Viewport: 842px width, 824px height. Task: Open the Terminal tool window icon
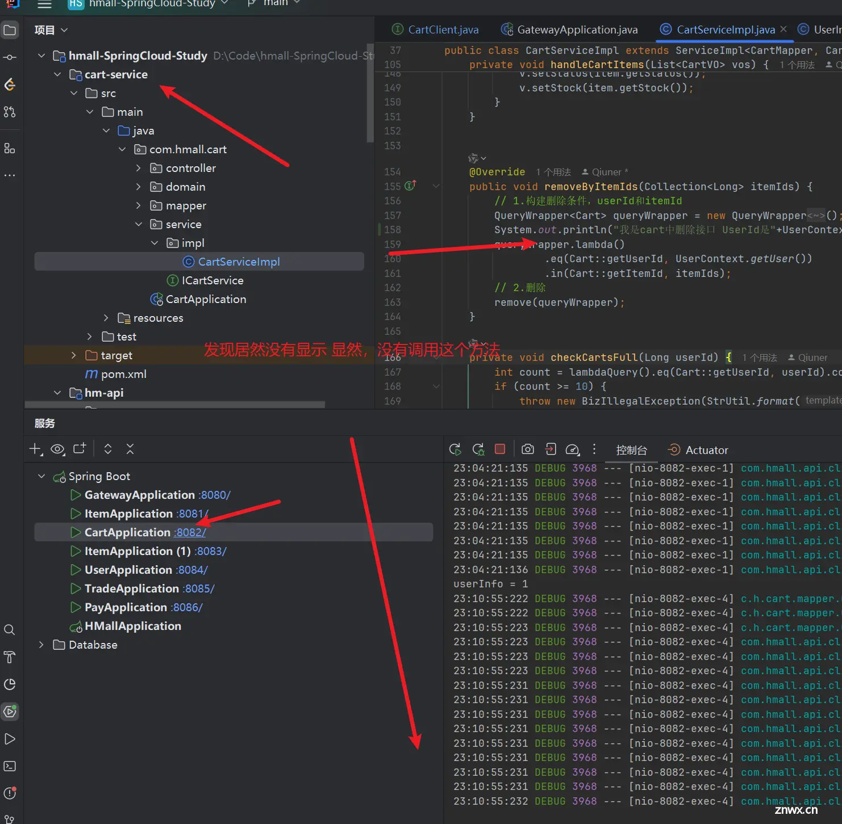(x=10, y=766)
